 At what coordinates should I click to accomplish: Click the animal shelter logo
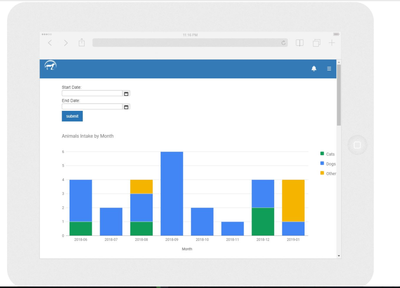point(50,65)
